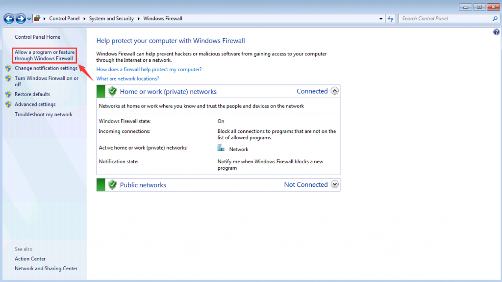This screenshot has width=502, height=282.
Task: Click shield icon beside Restore defaults
Action: point(8,94)
